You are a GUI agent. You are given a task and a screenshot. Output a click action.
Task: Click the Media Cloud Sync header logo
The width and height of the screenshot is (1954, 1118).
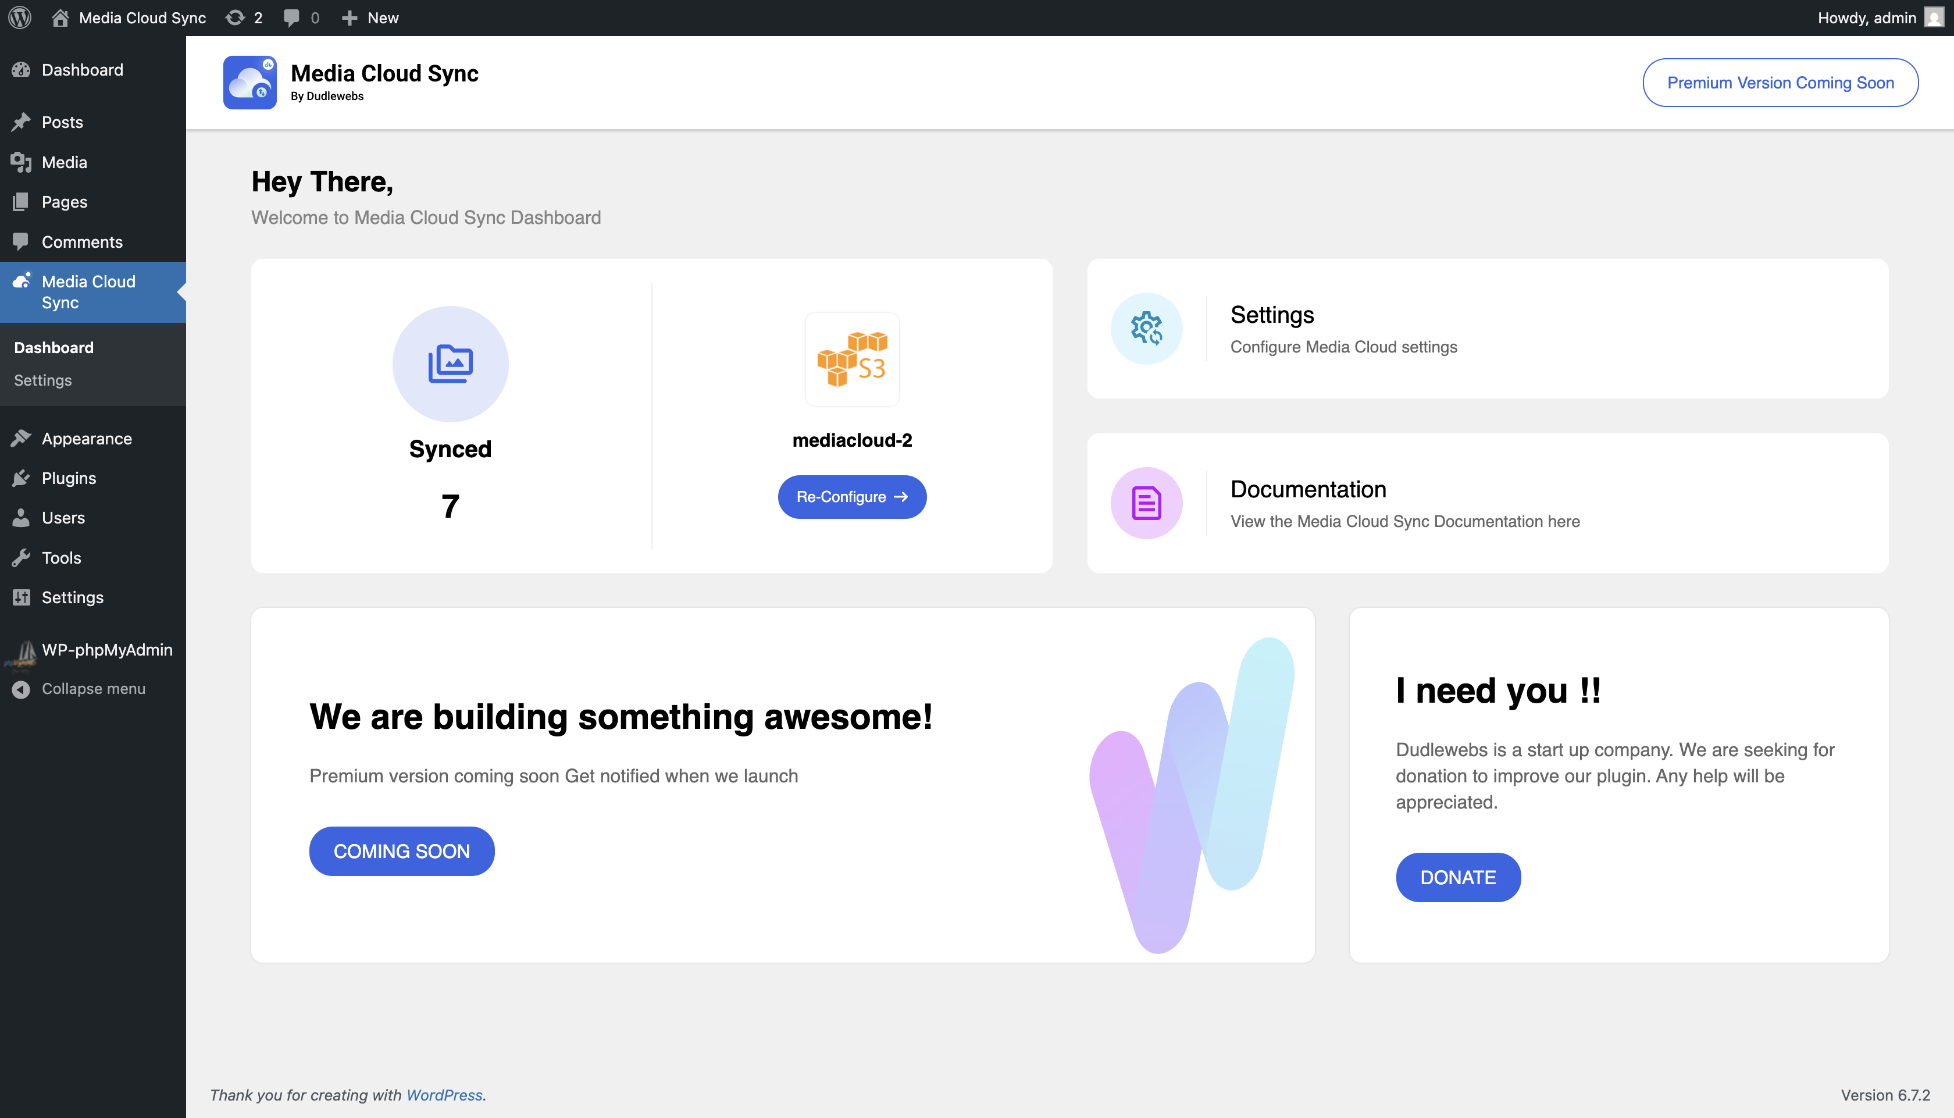(249, 82)
